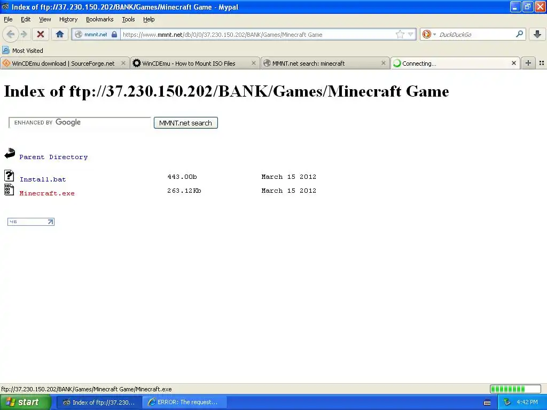Minimize the Mypal browser window
The image size is (547, 410).
(x=515, y=6)
